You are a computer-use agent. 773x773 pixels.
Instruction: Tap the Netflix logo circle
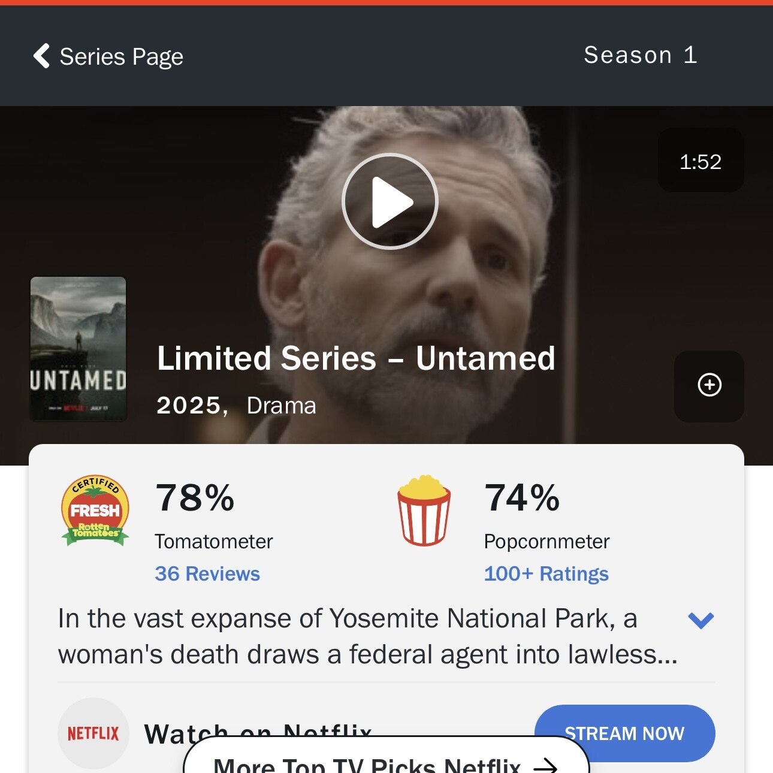[x=93, y=733]
